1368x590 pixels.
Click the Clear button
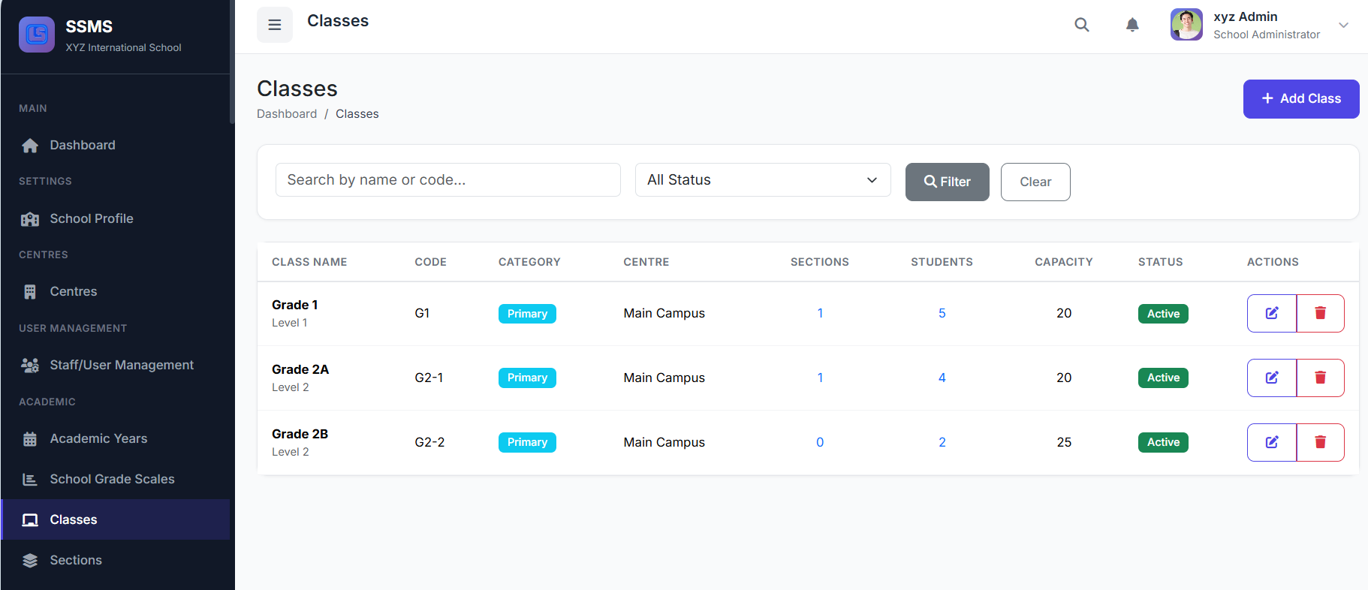pyautogui.click(x=1035, y=182)
